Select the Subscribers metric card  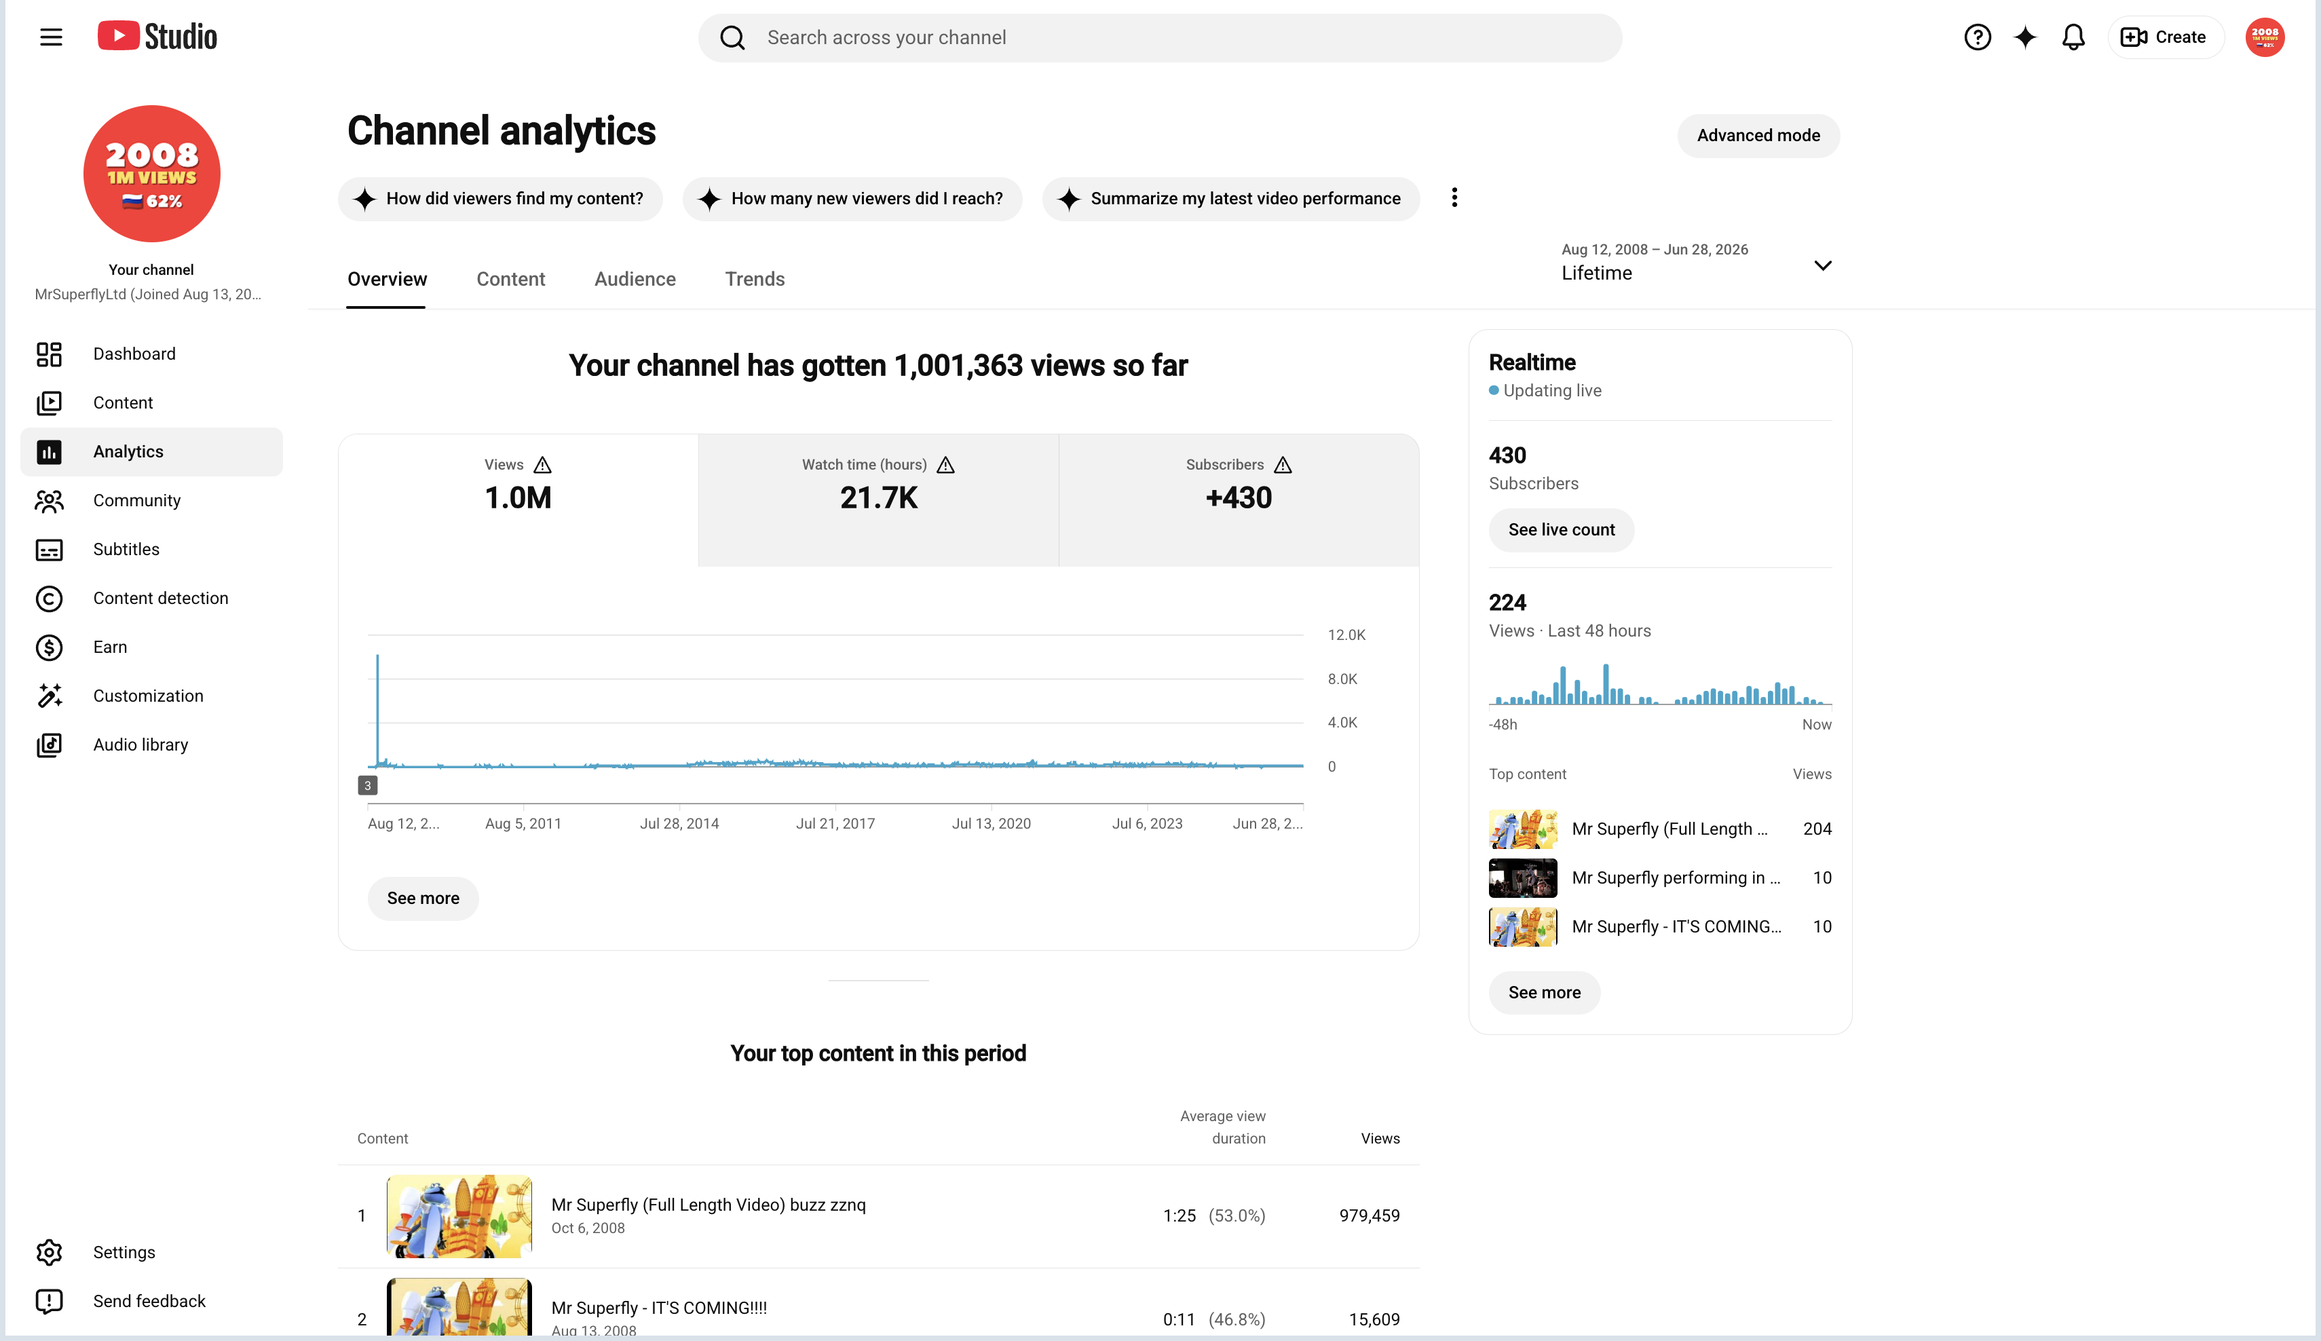(1239, 500)
